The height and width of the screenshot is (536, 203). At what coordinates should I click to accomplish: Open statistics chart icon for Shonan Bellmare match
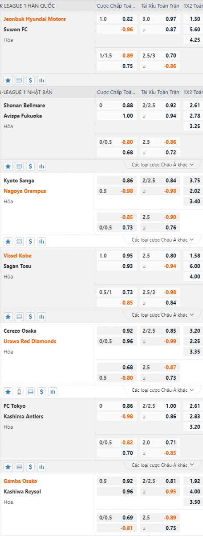pyautogui.click(x=41, y=166)
